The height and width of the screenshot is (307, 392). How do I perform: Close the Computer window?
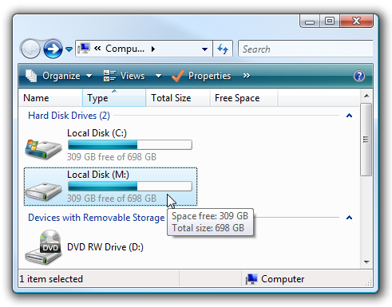pos(356,21)
